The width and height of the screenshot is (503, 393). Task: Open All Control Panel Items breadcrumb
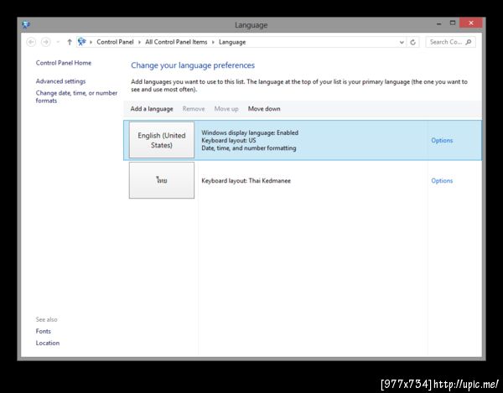point(176,42)
